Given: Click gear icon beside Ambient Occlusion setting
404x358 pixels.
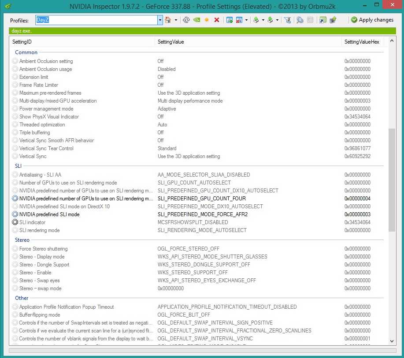Looking at the screenshot, I should 15,61.
